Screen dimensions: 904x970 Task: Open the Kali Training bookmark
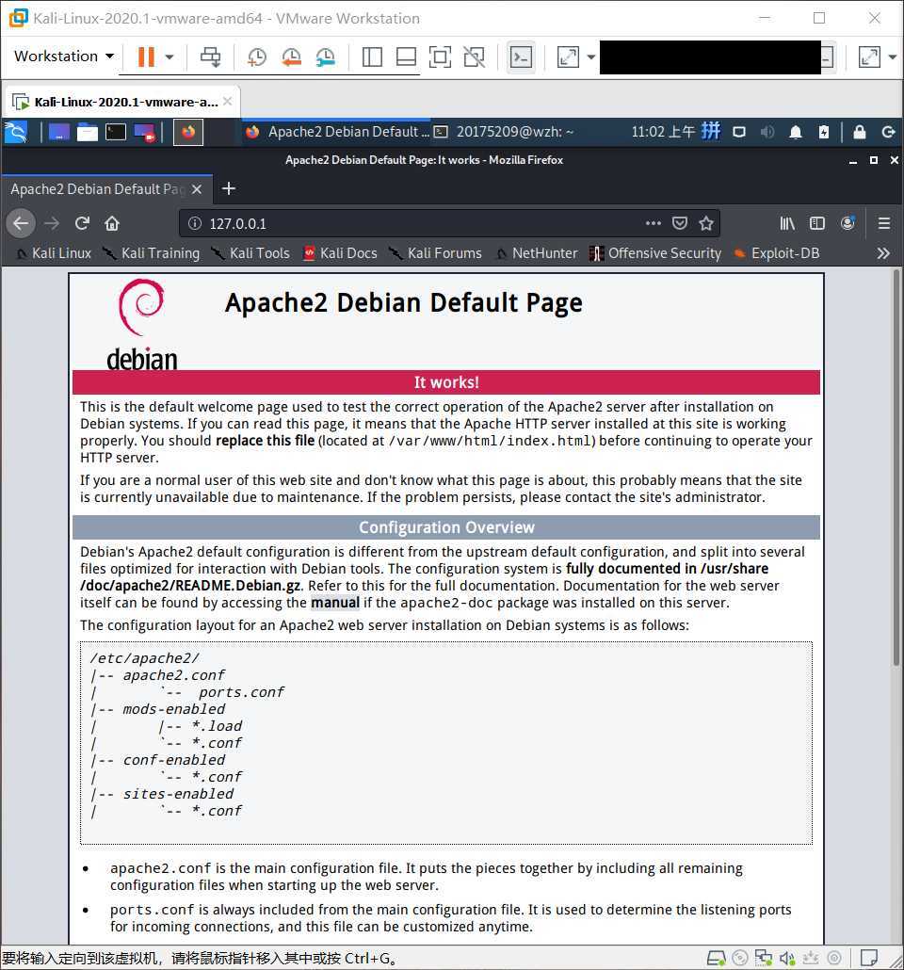click(151, 253)
